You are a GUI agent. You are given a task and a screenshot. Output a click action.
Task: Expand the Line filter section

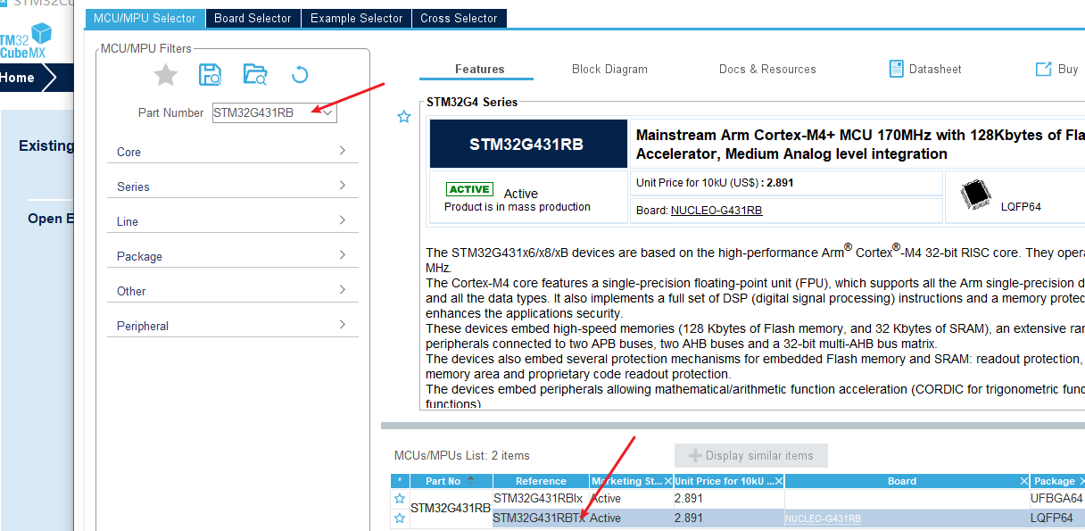[x=231, y=221]
